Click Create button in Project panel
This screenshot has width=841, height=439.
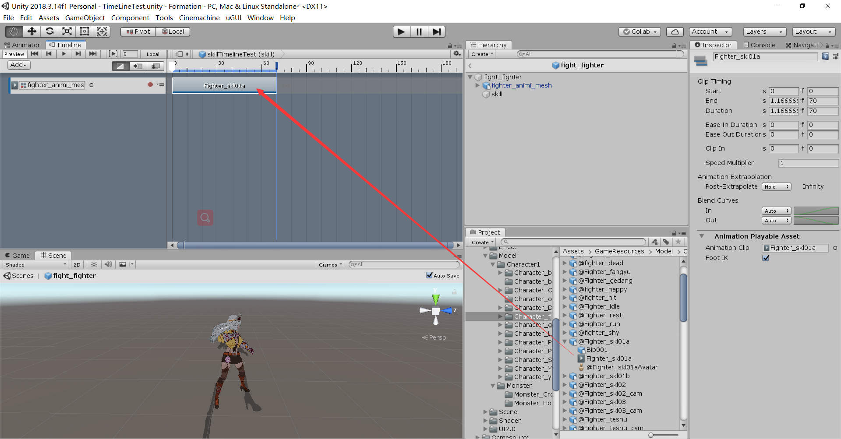[482, 242]
